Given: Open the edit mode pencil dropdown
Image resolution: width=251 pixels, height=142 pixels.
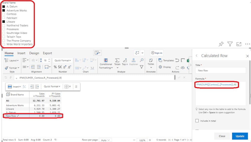Looking at the screenshot, I should (x=97, y=53).
